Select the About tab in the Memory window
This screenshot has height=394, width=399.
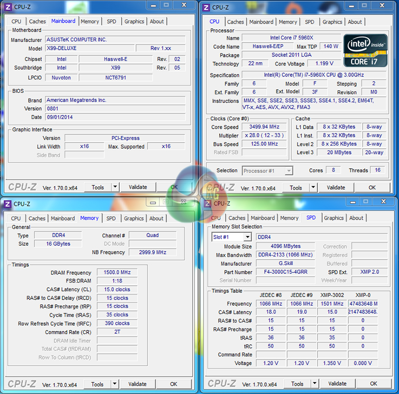pos(156,219)
